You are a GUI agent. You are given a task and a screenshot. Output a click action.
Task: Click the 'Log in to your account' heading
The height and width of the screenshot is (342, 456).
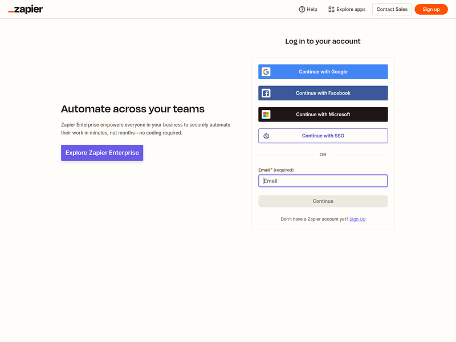tap(323, 41)
